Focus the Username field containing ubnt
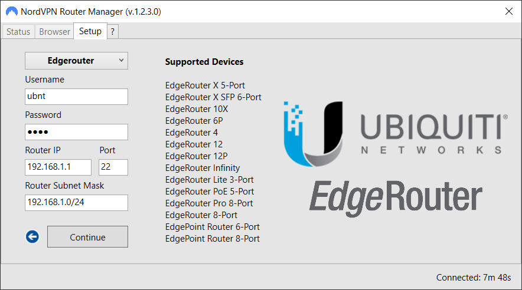This screenshot has width=522, height=290. point(76,97)
